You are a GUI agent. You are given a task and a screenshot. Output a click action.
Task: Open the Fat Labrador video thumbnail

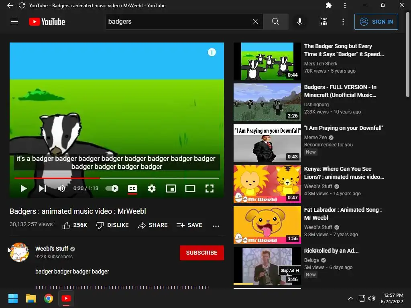tap(267, 225)
